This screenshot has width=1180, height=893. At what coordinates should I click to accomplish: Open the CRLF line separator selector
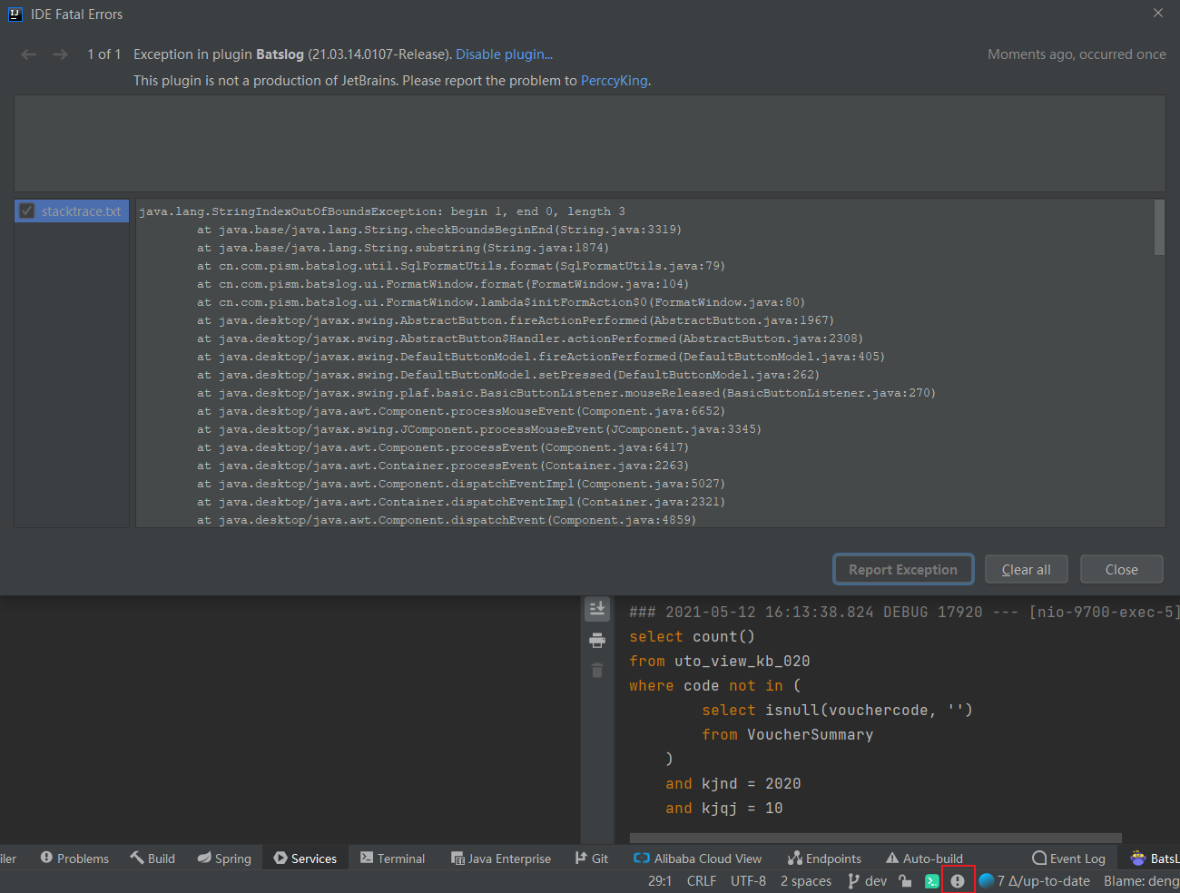pyautogui.click(x=702, y=880)
